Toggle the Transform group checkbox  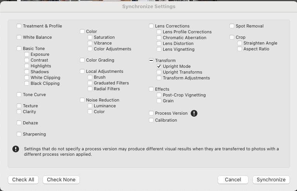tap(151, 61)
